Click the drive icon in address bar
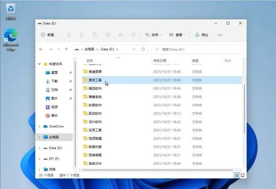The height and width of the screenshot is (189, 276). [x=77, y=50]
